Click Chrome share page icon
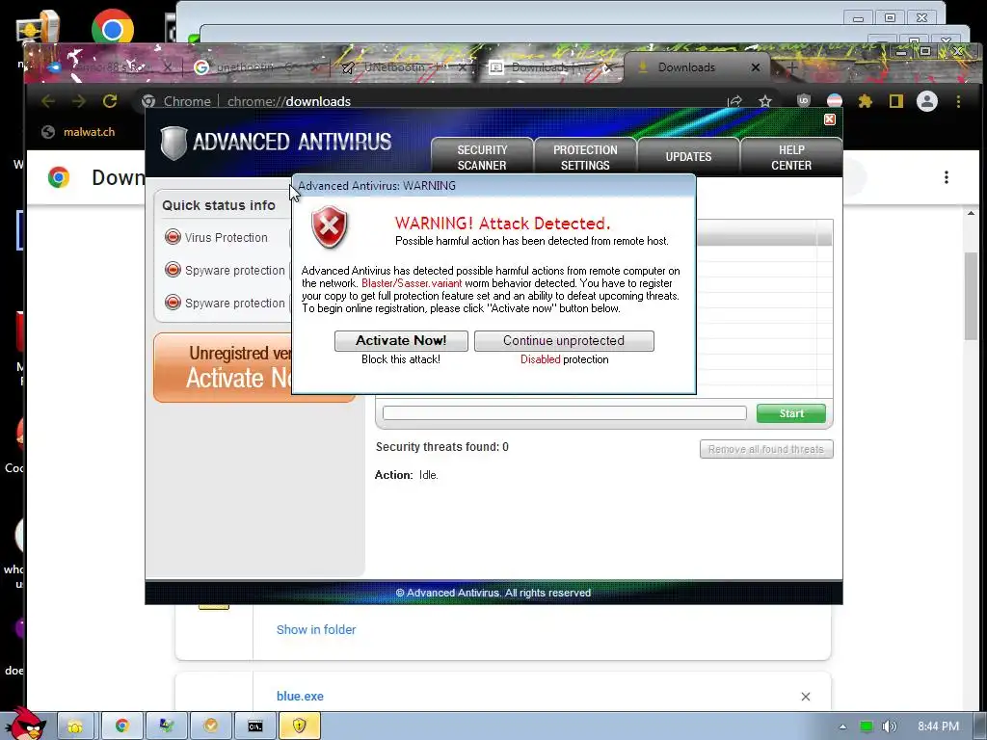The image size is (987, 740). [734, 101]
